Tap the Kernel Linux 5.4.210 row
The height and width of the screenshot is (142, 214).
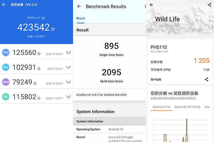[x=109, y=138]
